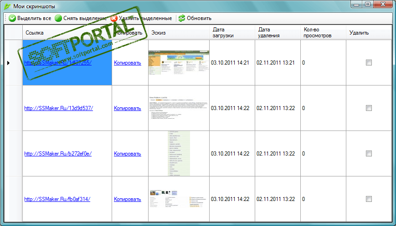Viewport: 396px width, 226px height.
Task: Maximize the "Мои скриншоты" window
Action: (368, 4)
